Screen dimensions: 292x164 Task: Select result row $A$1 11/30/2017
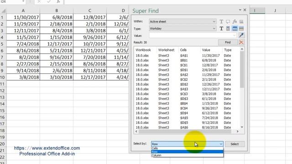point(187,56)
